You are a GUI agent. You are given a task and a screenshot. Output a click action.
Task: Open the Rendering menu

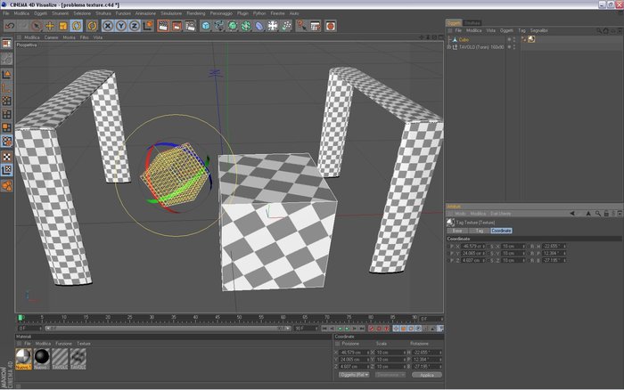pyautogui.click(x=196, y=13)
